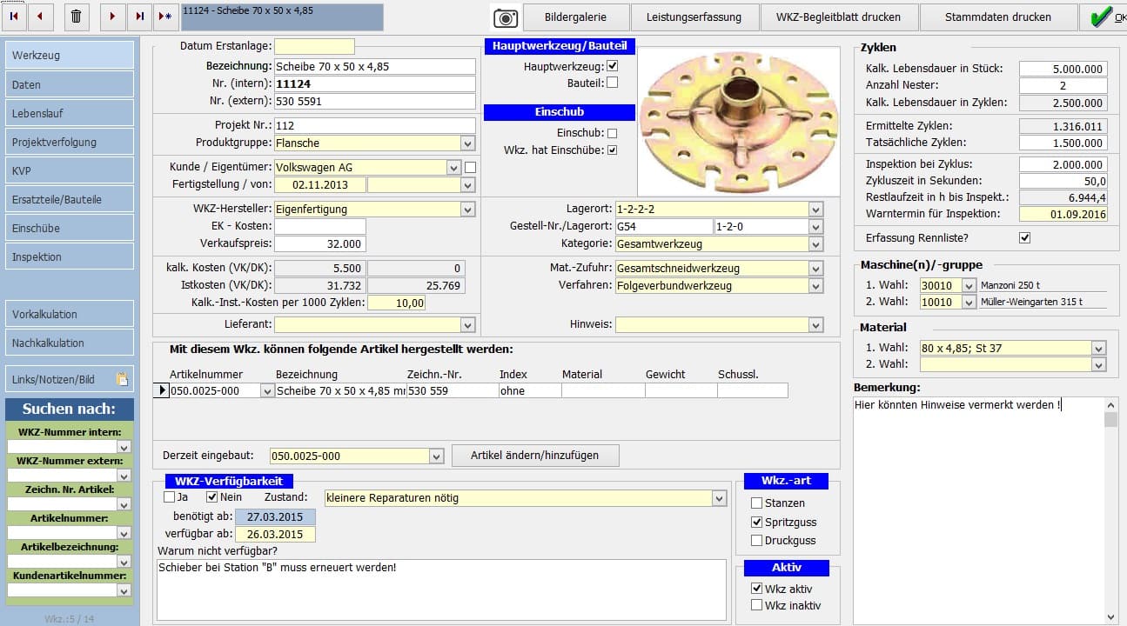Click the flange product image

737,121
